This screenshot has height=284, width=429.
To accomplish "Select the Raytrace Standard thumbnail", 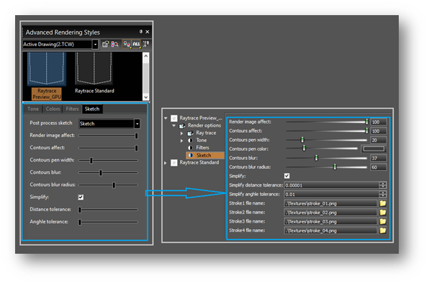I will (94, 74).
